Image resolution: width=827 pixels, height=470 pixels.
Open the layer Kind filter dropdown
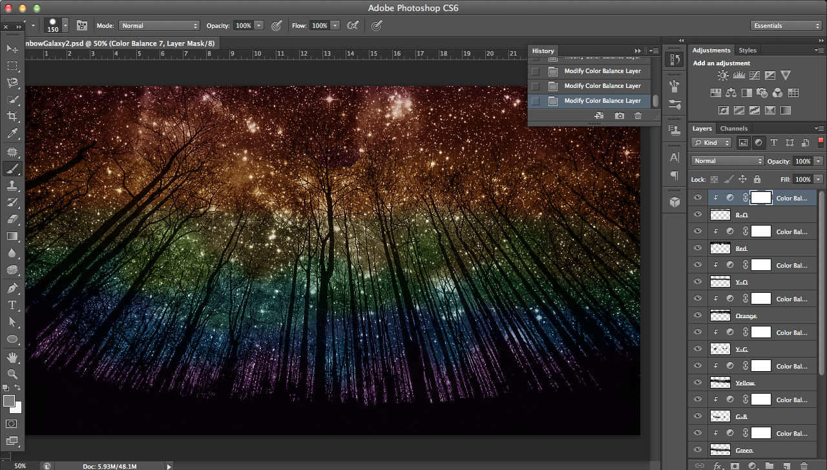(x=711, y=143)
